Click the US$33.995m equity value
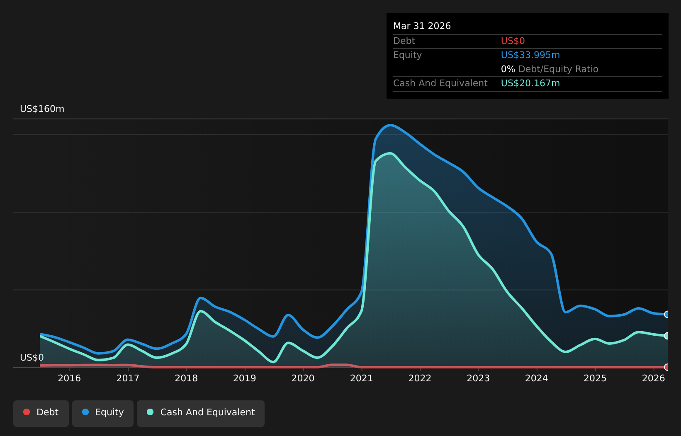 530,55
